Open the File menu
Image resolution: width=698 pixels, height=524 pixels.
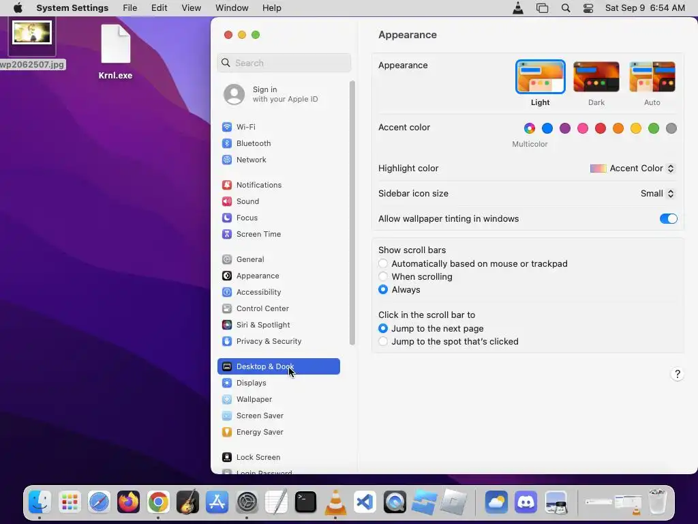point(130,8)
